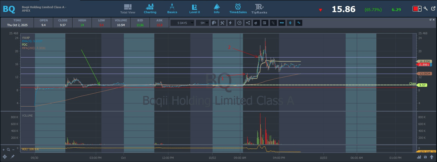
Task: Click the VOLUME value 10.5M
Action: (121, 25)
